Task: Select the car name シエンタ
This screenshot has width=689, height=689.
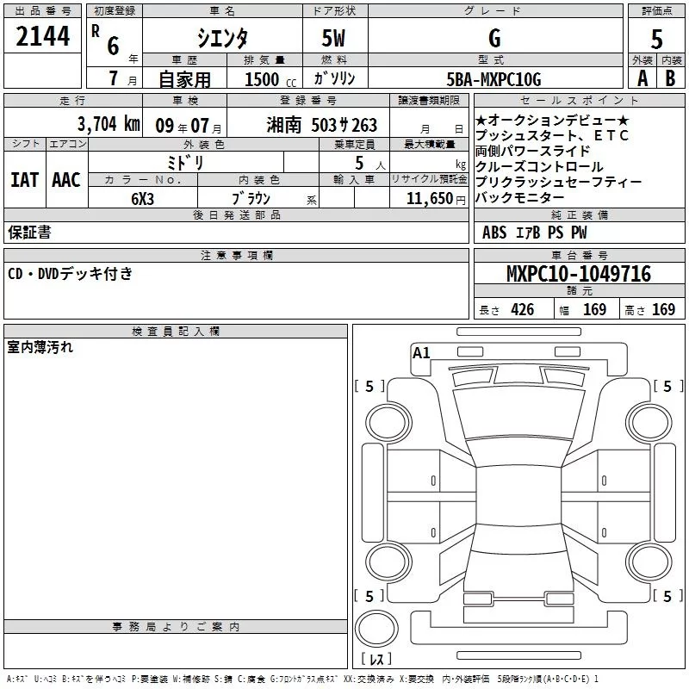Action: tap(222, 38)
